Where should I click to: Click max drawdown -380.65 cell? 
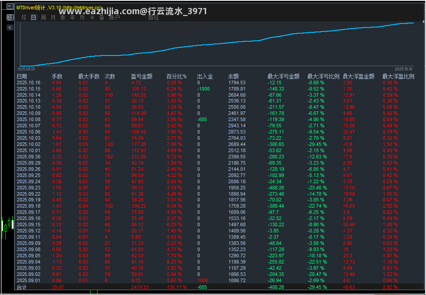[x=276, y=144]
